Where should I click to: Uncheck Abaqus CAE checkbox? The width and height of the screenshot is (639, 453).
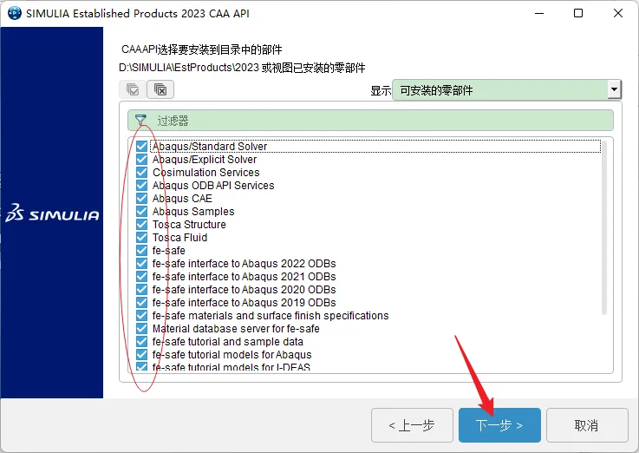[141, 198]
